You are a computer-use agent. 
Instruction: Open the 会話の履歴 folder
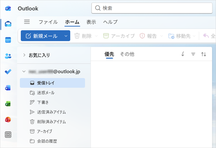pos(52,141)
